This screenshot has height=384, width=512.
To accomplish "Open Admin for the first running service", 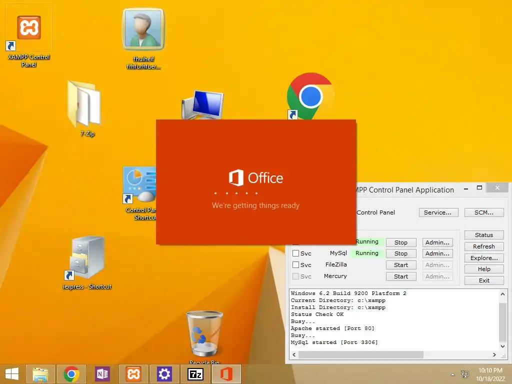I will click(x=437, y=242).
